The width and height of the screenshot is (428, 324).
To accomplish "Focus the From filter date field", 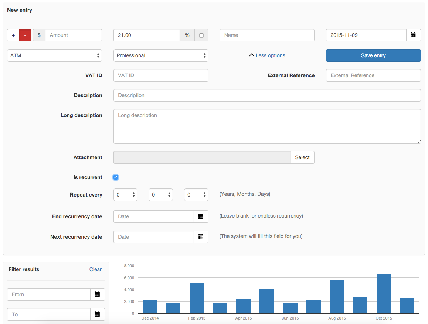I will [x=49, y=294].
